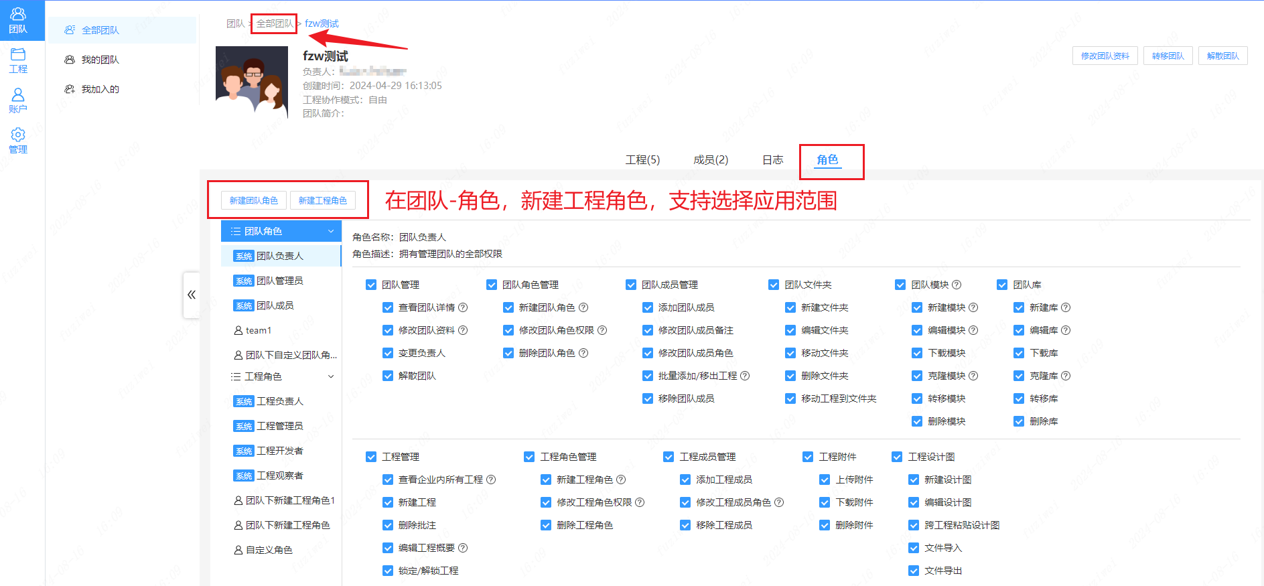Viewport: 1264px width, 586px height.
Task: Open the 管理 gear section in sidebar
Action: pos(18,141)
